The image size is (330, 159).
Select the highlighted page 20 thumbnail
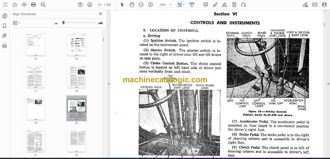click(x=76, y=108)
